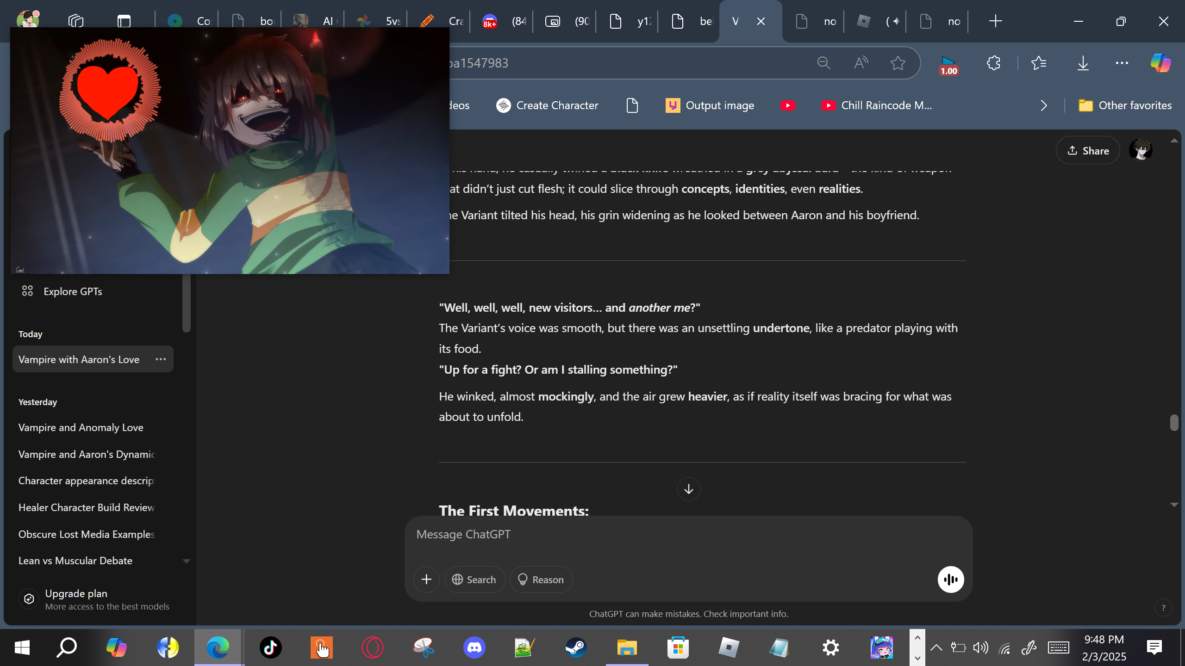Open the Downloads icon
The height and width of the screenshot is (666, 1185).
click(x=1083, y=63)
